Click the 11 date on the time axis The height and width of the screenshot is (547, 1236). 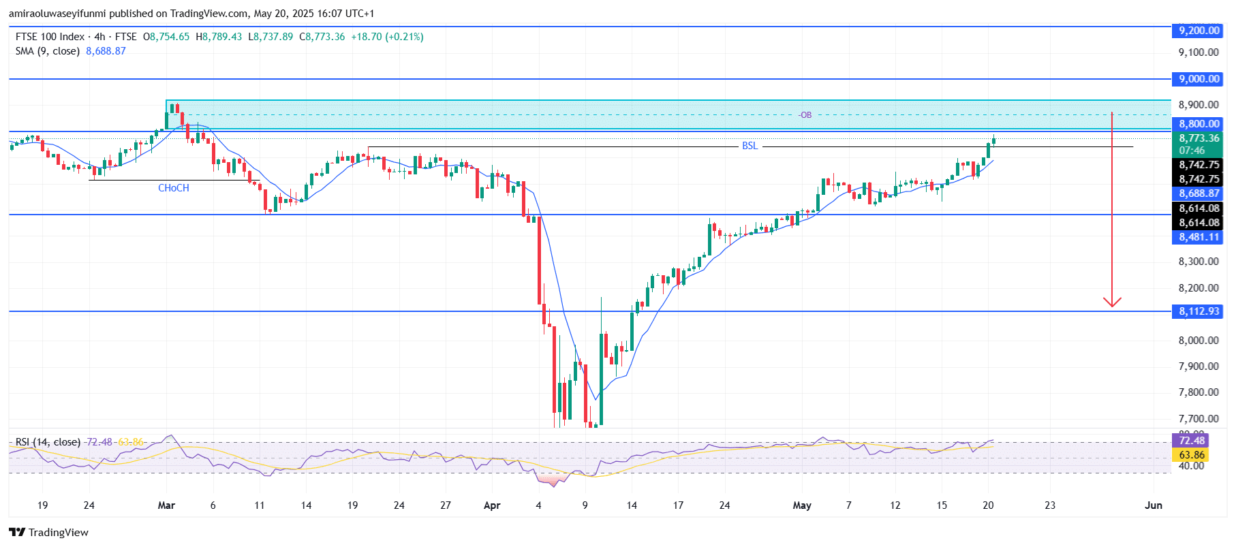coord(260,505)
